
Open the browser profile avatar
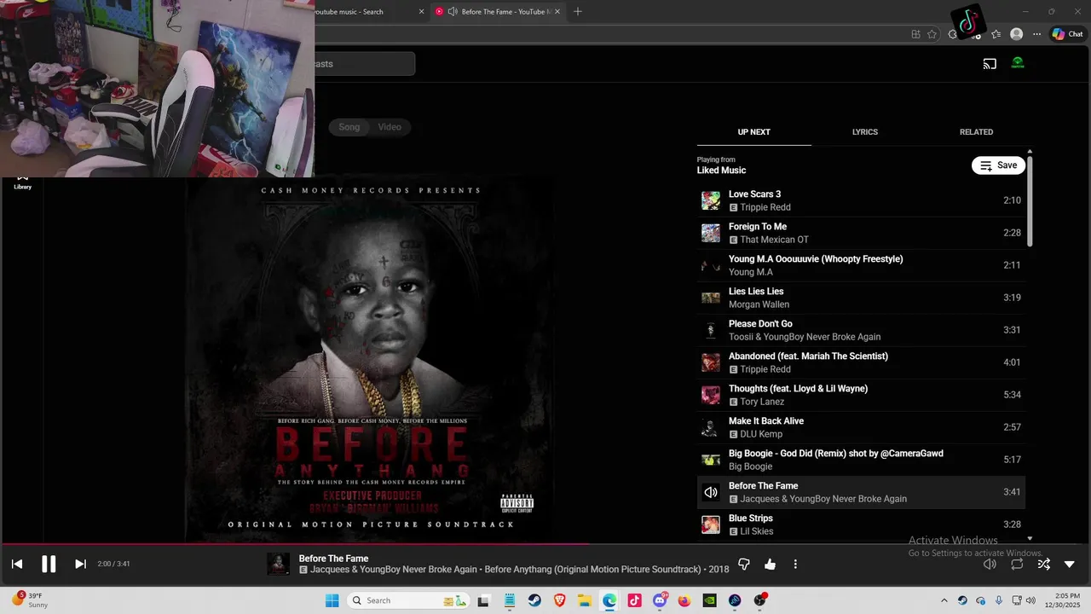(1016, 34)
